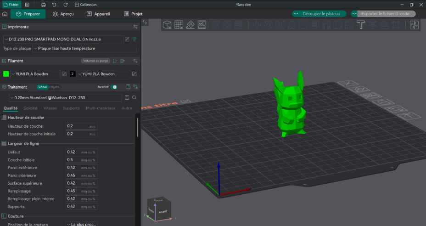
Task: Open the printer preset dropdown
Action: click(x=63, y=39)
